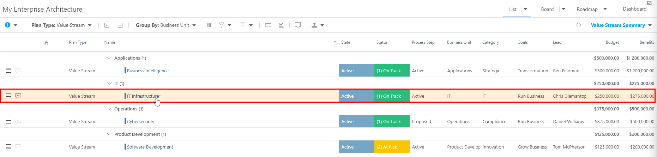The width and height of the screenshot is (657, 157).
Task: Open the Cybersecurity value stream link
Action: [x=140, y=121]
